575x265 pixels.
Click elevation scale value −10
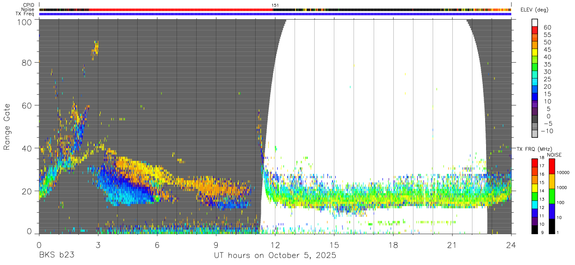[546, 131]
